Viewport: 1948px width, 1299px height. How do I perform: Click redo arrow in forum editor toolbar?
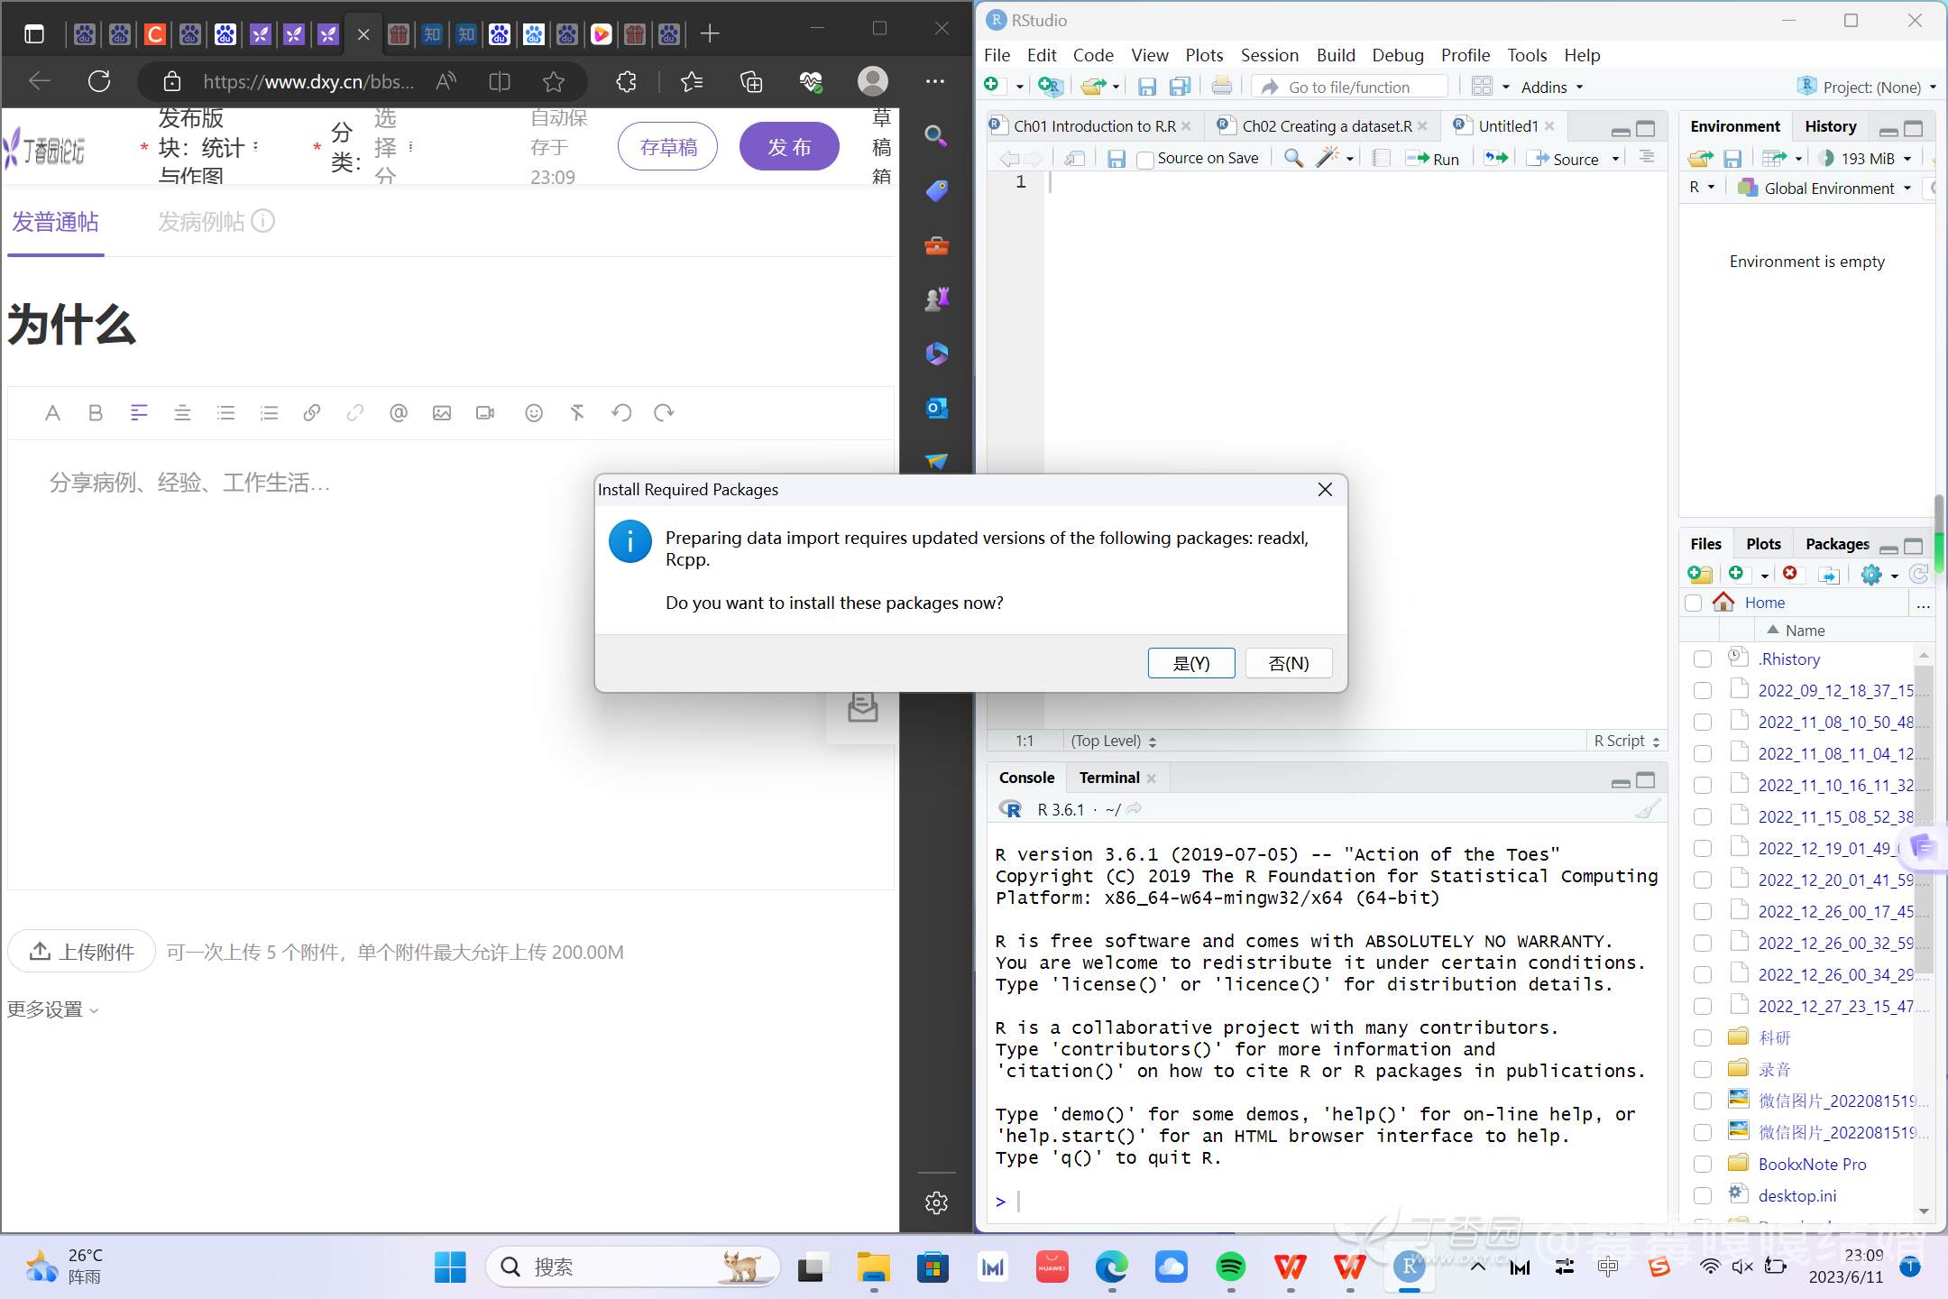pyautogui.click(x=665, y=412)
